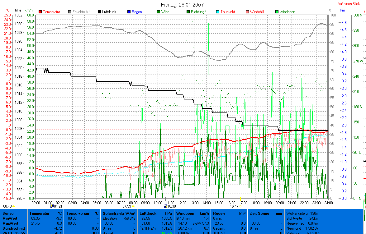Click the moon icon at 01:21

52,206
